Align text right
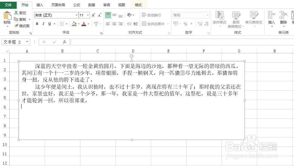 [x=121, y=24]
